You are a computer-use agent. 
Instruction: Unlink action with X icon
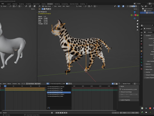click(x=71, y=83)
